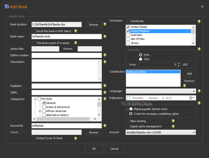Open help icon beside Language dropdown
209x158 pixels.
[x=199, y=91]
